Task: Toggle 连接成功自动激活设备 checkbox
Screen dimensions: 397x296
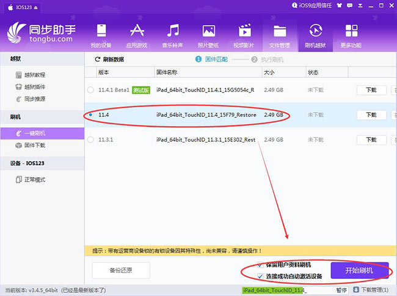Action: tap(260, 277)
